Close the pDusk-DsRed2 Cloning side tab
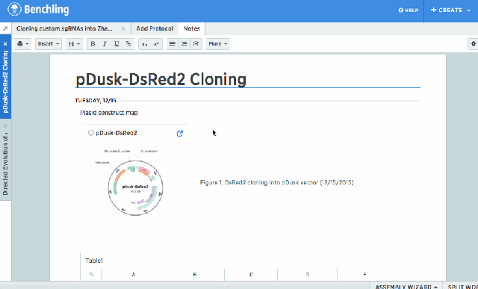 (5, 43)
